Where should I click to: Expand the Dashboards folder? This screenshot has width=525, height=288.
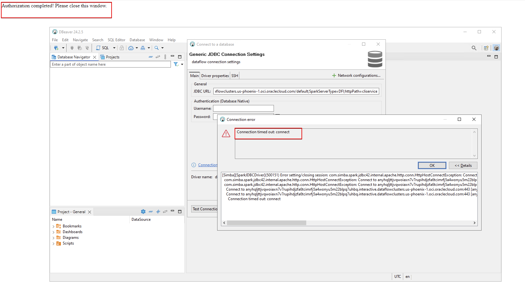(x=53, y=232)
